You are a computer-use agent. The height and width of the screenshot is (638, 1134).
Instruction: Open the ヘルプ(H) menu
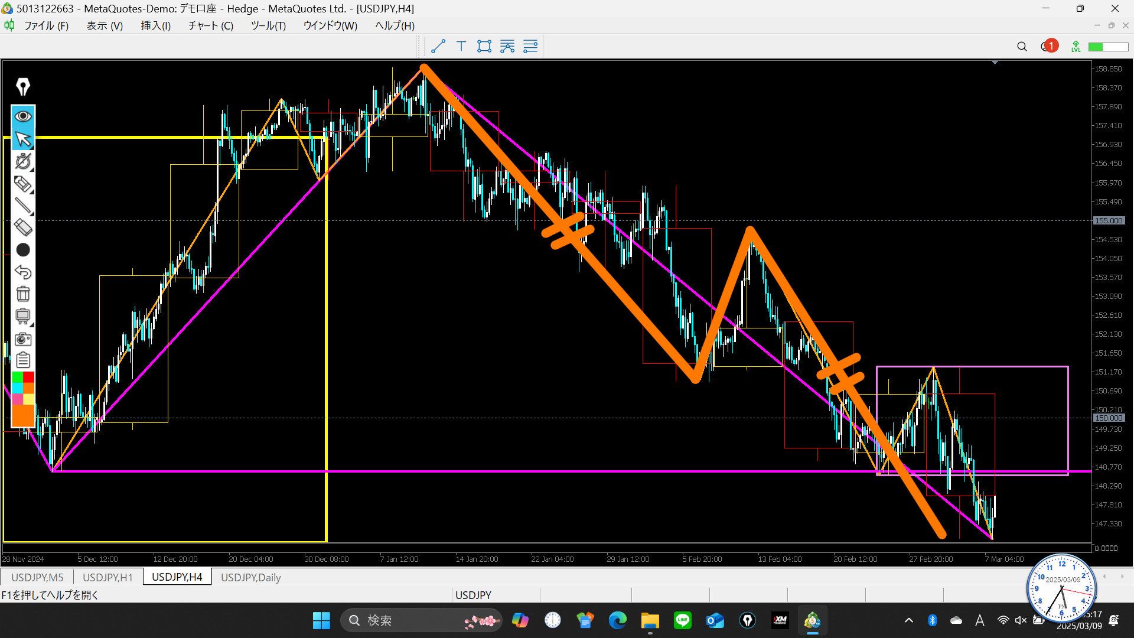point(395,25)
